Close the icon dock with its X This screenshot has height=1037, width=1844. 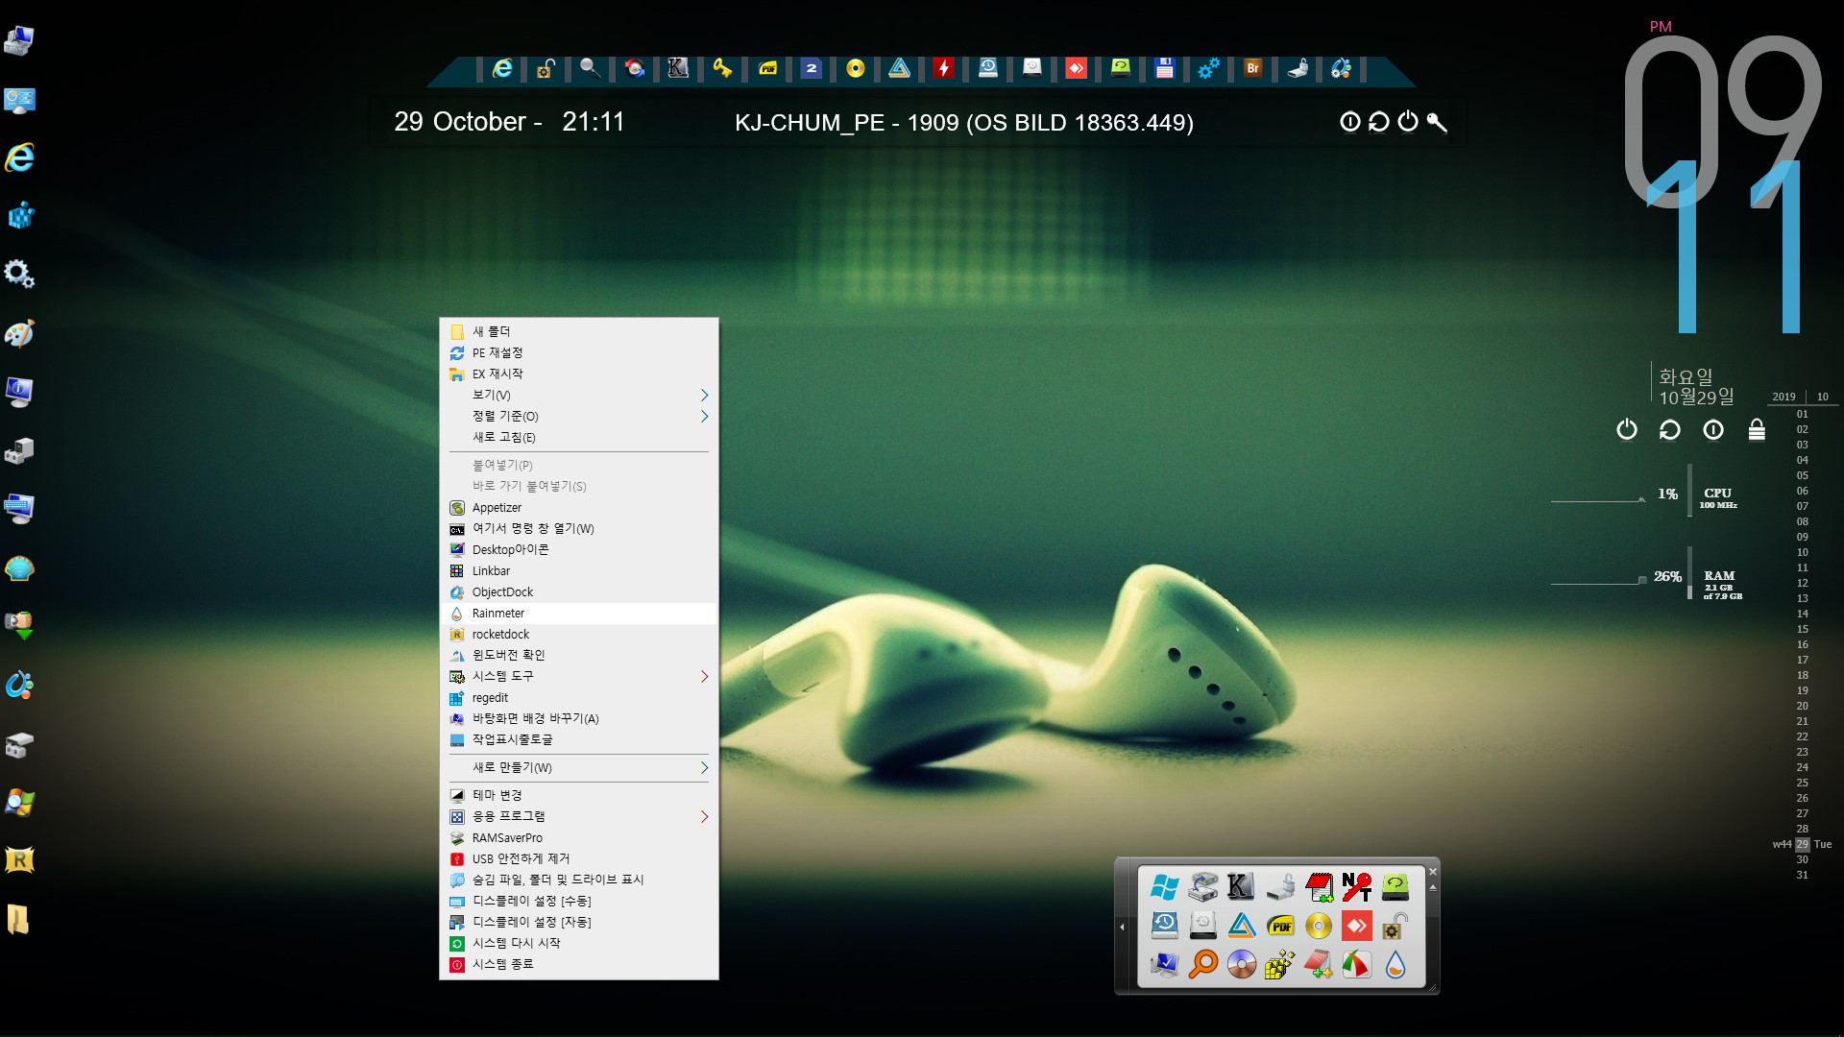pyautogui.click(x=1432, y=872)
